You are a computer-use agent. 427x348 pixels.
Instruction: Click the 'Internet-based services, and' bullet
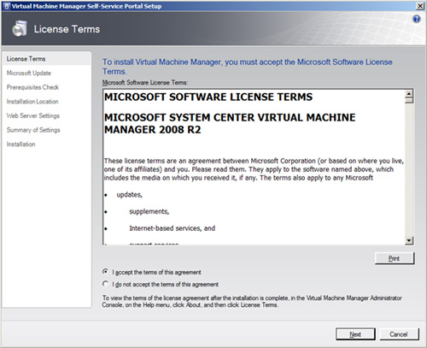pos(173,228)
